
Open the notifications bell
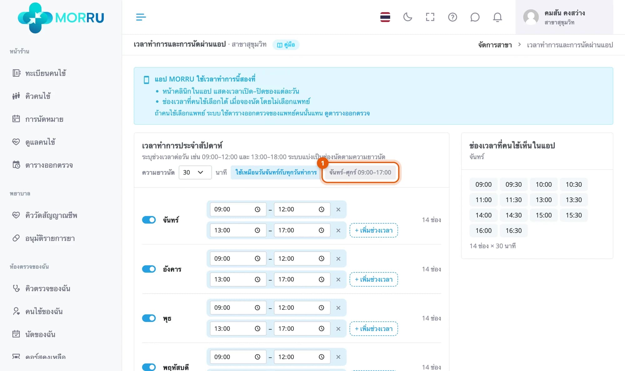[x=497, y=17]
